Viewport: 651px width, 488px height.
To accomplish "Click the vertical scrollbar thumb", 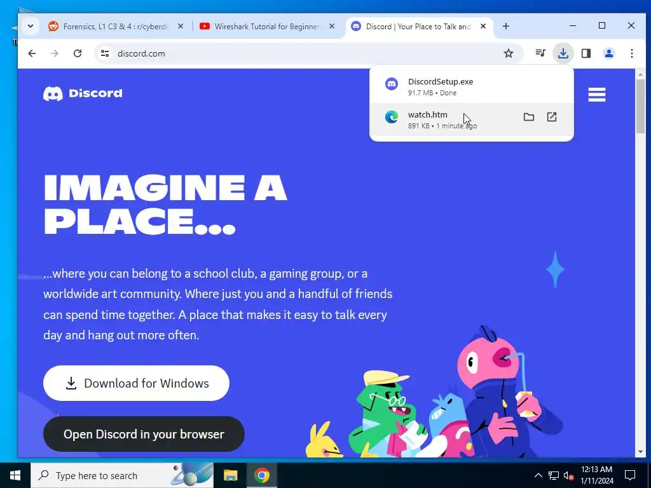I will (x=640, y=107).
